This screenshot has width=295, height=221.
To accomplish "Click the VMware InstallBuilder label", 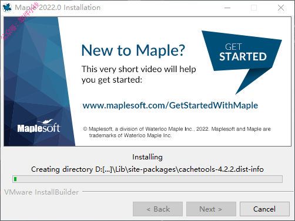I will point(42,192).
